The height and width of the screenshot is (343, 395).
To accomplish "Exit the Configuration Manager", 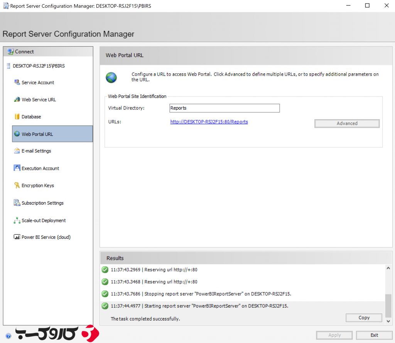I will click(x=374, y=335).
